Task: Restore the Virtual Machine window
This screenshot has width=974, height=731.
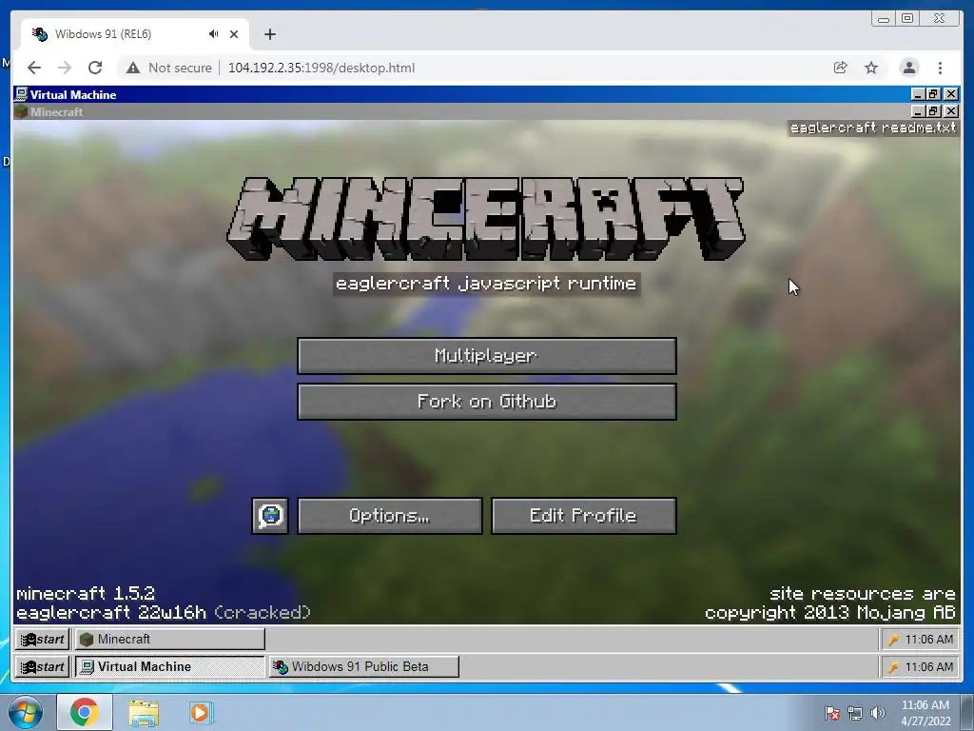Action: 933,94
